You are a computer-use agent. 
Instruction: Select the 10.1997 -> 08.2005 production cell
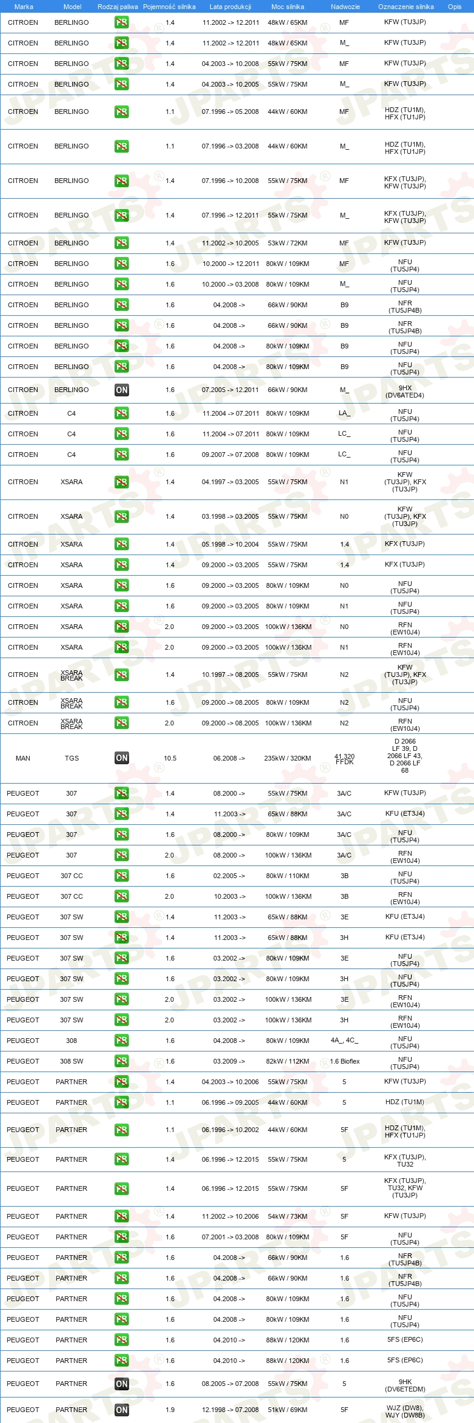[x=230, y=675]
